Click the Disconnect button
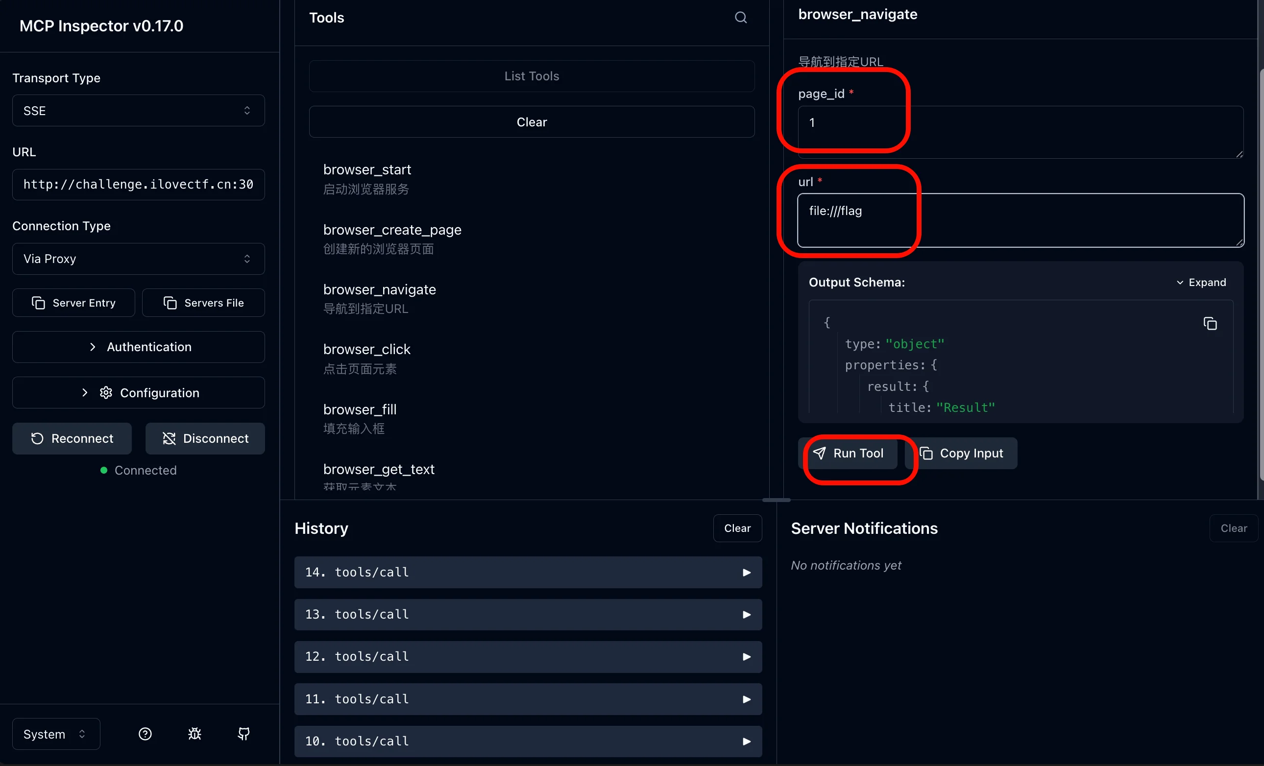1264x766 pixels. point(205,438)
